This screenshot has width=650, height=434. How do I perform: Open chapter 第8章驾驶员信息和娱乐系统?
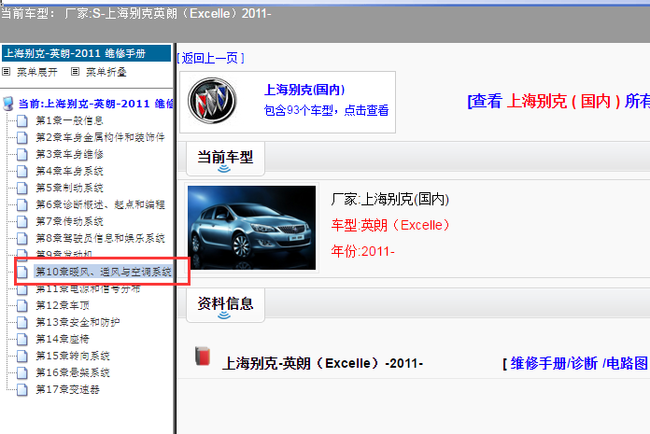point(100,238)
